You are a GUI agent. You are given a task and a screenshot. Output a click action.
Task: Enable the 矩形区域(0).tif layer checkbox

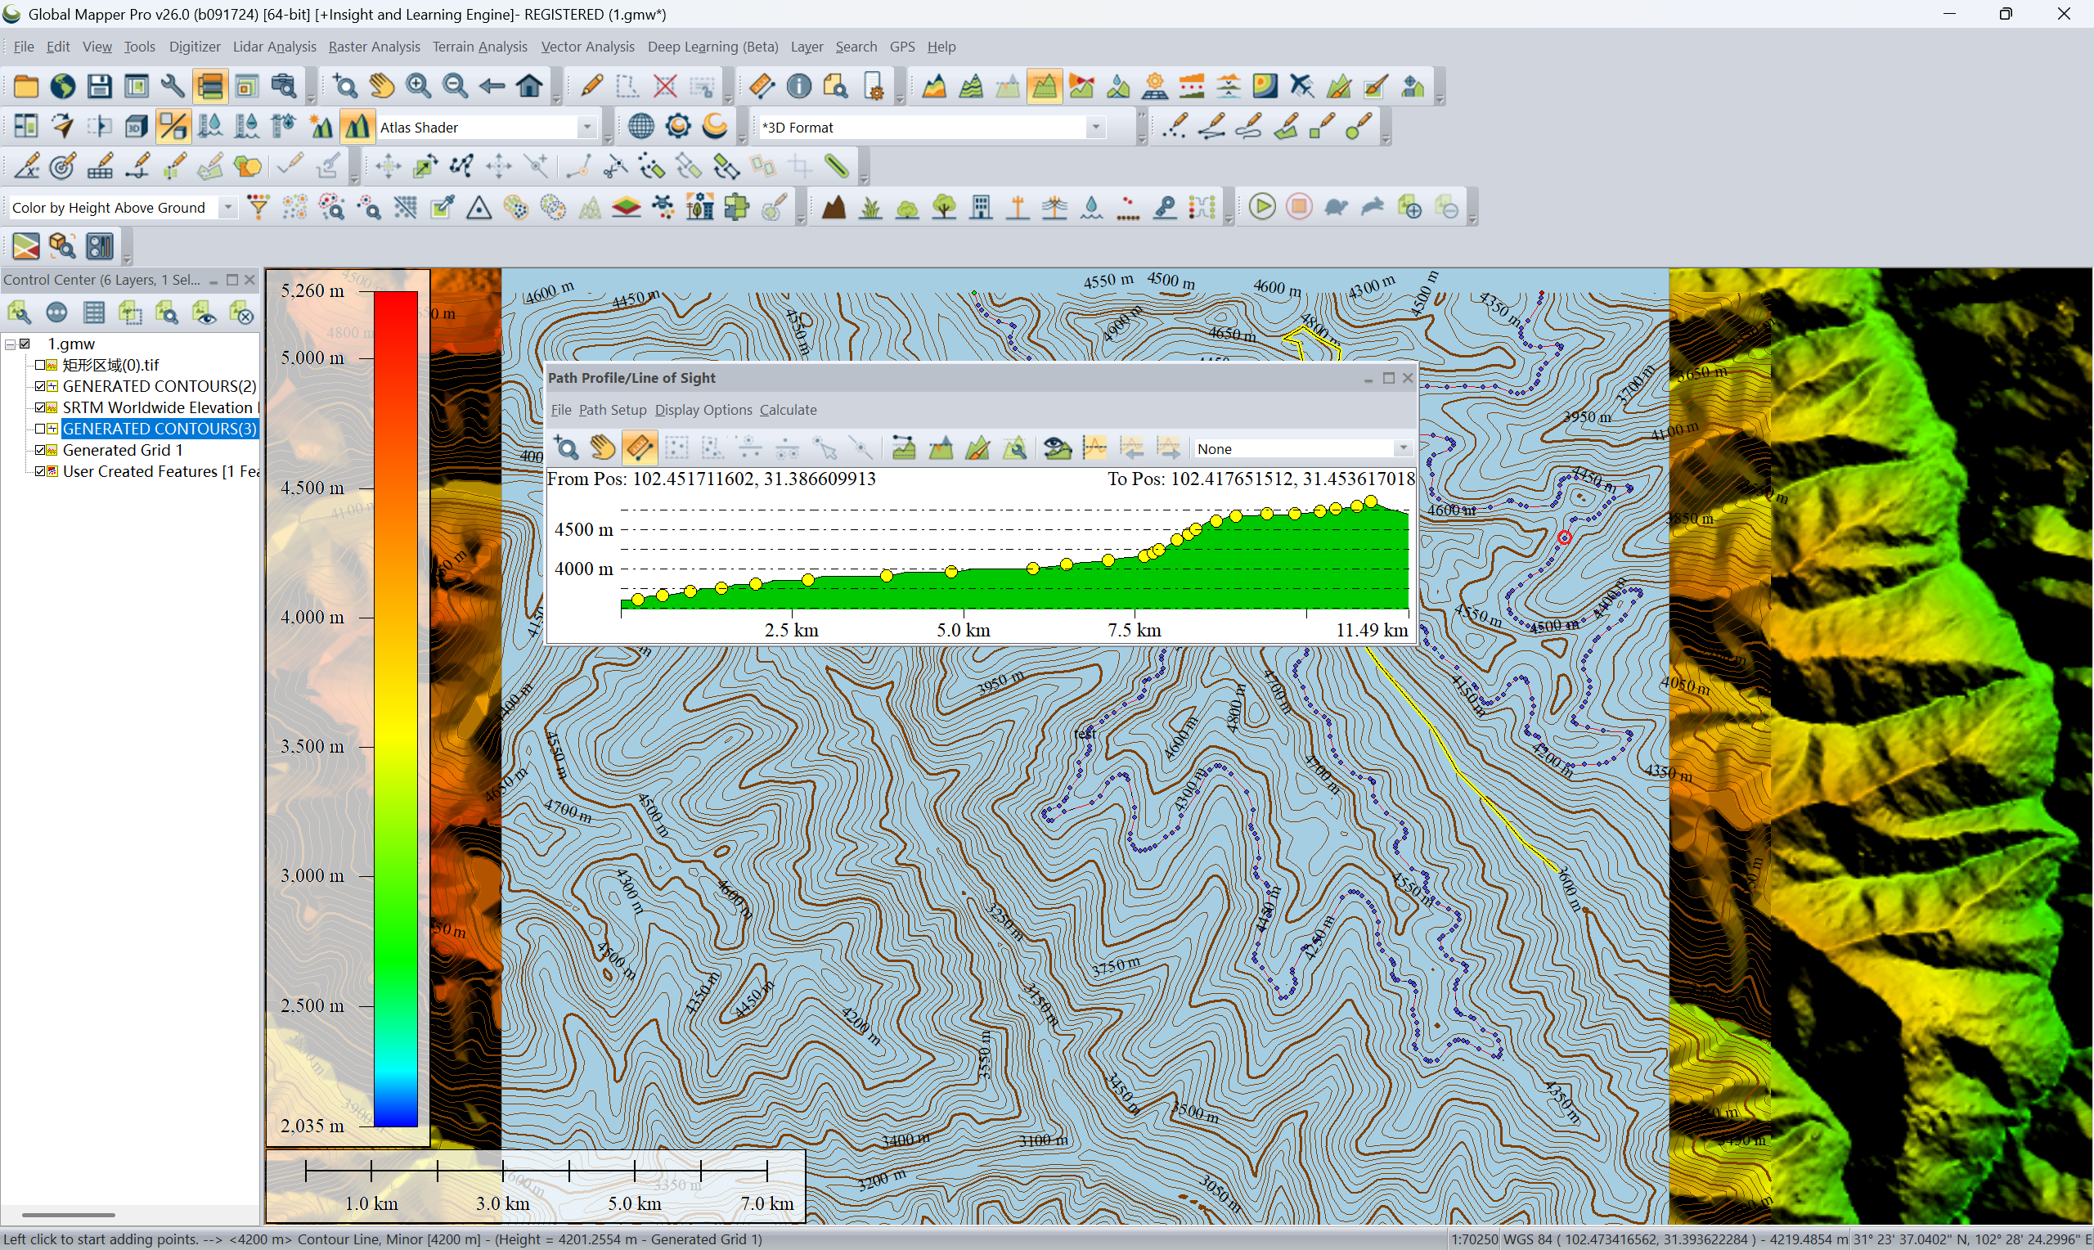[x=39, y=365]
